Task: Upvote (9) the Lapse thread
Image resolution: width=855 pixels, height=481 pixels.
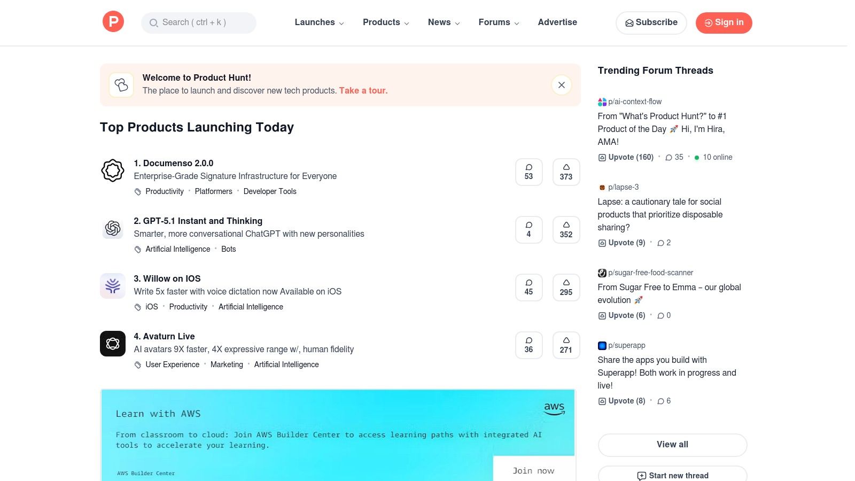Action: pos(621,243)
